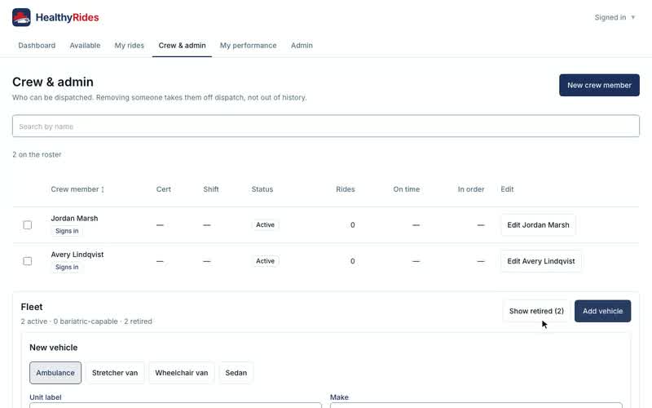Click the Edit Jordan Marsh button
The width and height of the screenshot is (652, 408).
pyautogui.click(x=538, y=225)
